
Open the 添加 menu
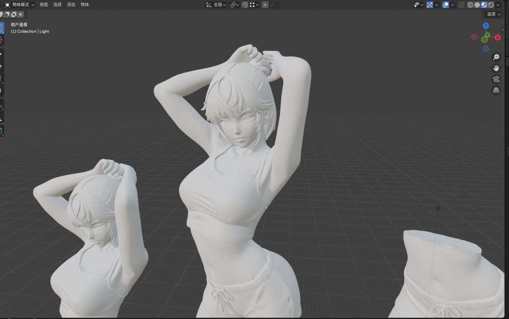(71, 5)
